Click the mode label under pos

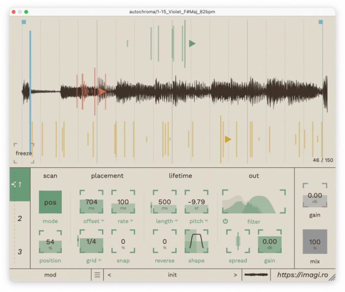coord(50,221)
